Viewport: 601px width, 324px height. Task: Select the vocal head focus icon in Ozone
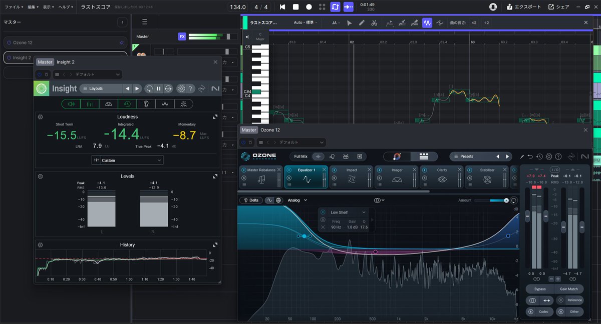point(332,156)
